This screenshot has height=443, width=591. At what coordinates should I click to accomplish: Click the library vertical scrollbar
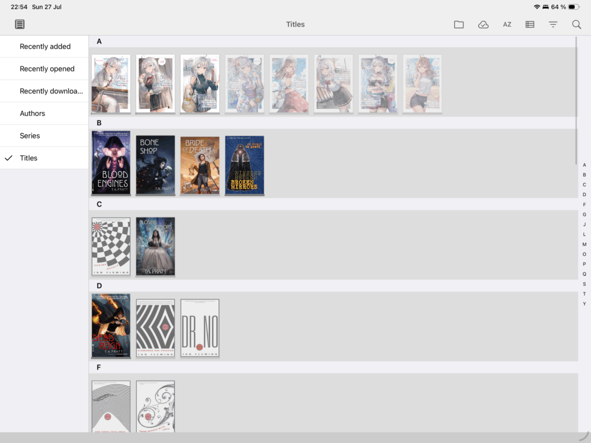tap(577, 100)
